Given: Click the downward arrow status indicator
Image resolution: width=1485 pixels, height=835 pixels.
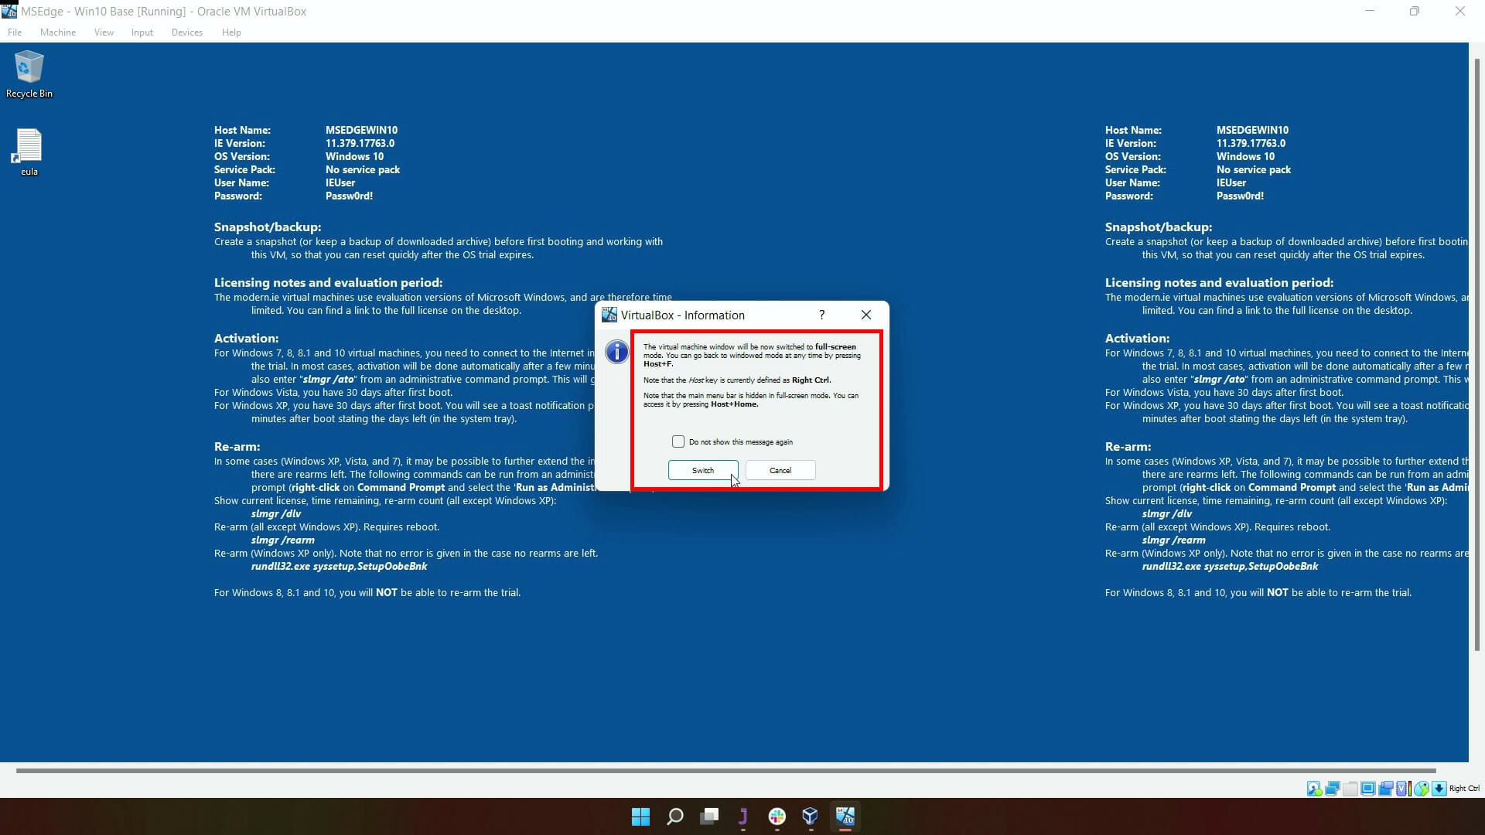Looking at the screenshot, I should tap(1439, 788).
